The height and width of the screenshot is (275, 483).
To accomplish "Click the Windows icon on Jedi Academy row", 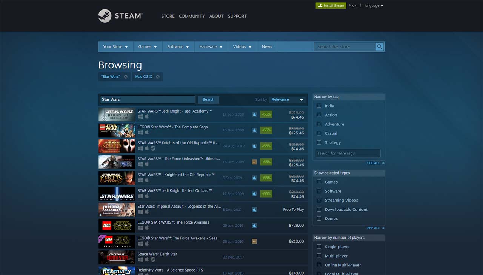I will tap(141, 116).
